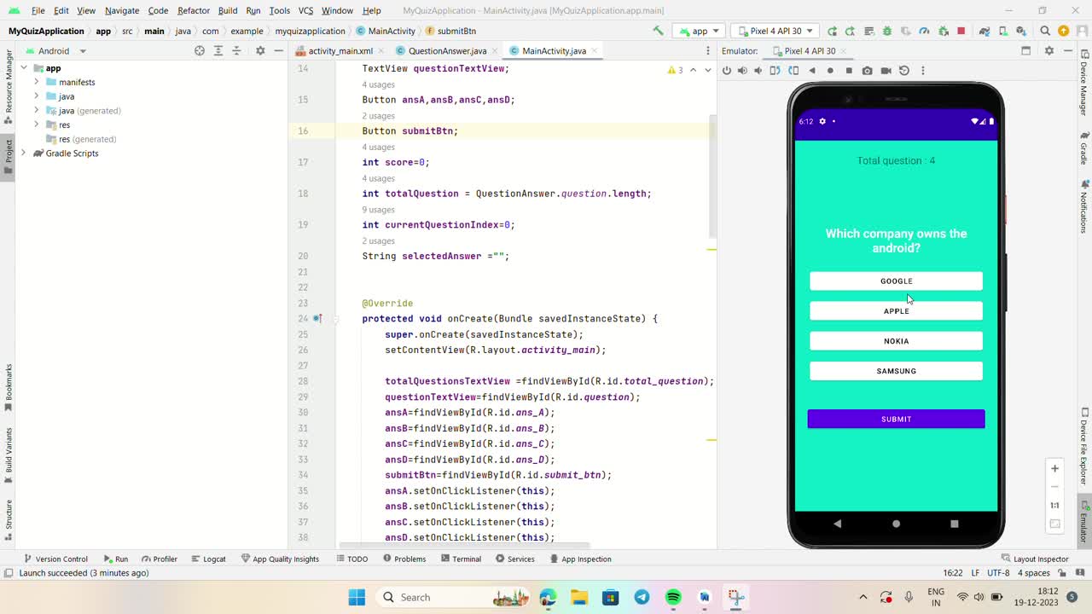1092x614 pixels.
Task: Click the Search Everywhere magnifier icon
Action: click(1045, 31)
